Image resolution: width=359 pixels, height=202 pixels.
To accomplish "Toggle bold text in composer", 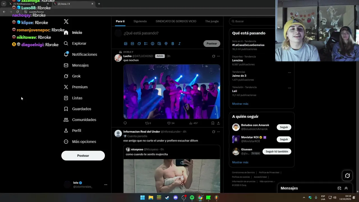I will coord(173,44).
